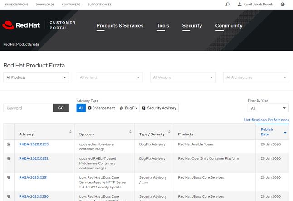Open the language globe icon
This screenshot has height=201, width=293.
pos(283,4)
